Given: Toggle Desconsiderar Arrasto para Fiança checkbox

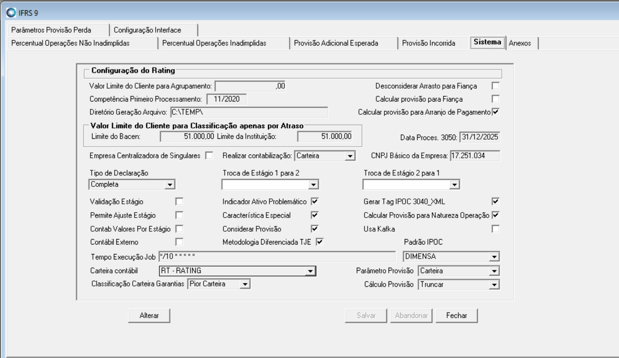Looking at the screenshot, I should coord(496,86).
